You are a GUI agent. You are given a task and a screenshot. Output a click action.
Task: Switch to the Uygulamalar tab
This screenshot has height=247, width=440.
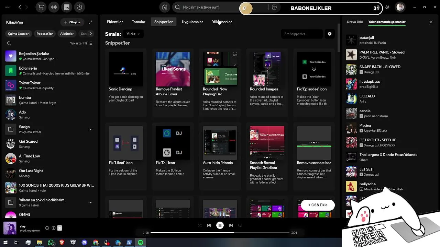192,22
